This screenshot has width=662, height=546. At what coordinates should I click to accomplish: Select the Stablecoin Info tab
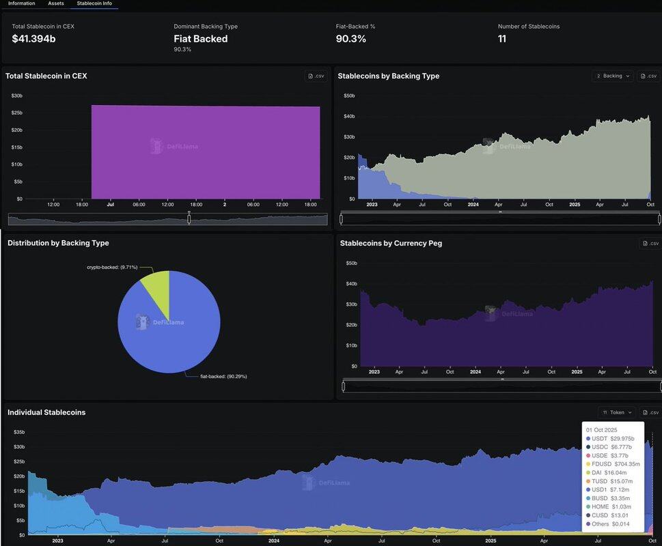[94, 3]
